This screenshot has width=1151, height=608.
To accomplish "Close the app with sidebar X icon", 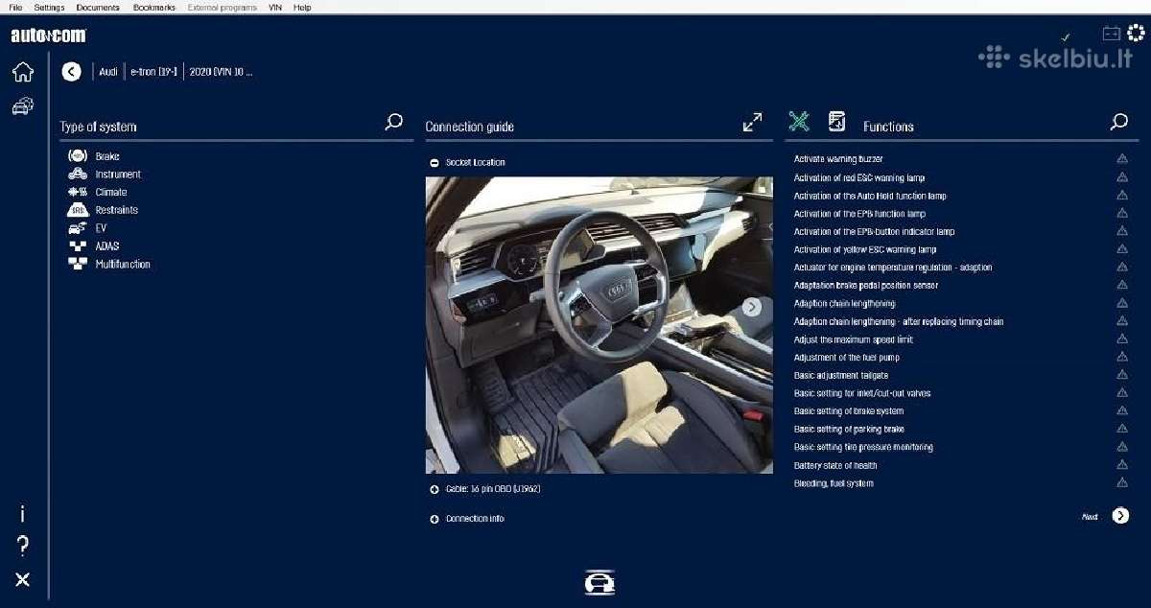I will point(22,579).
